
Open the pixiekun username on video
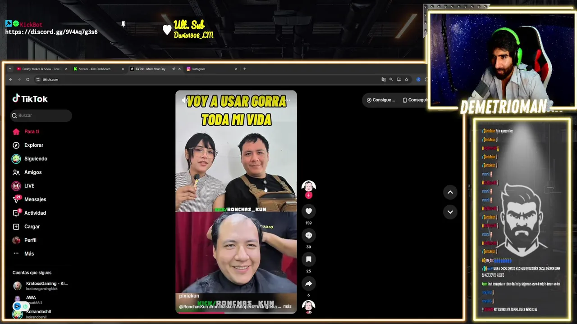(x=189, y=296)
